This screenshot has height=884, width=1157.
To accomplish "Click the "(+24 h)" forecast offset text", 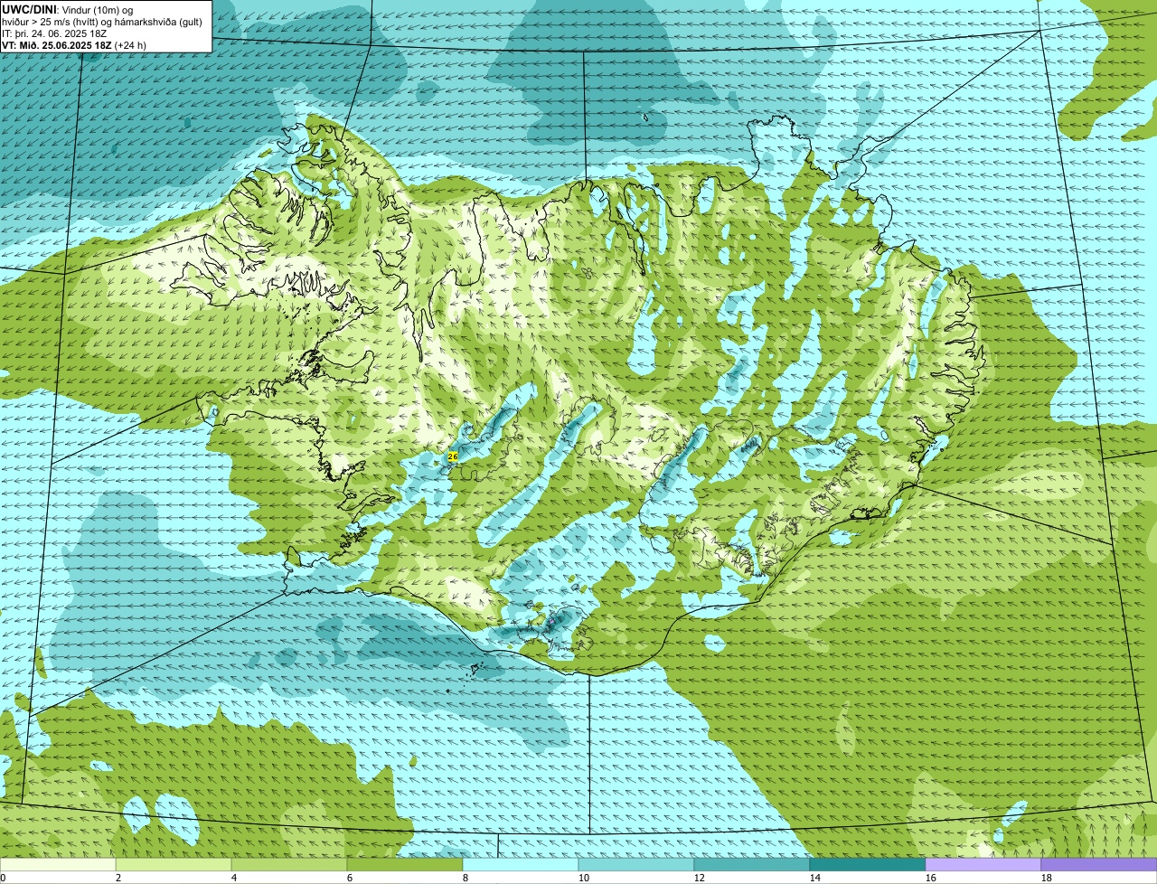I will click(131, 44).
